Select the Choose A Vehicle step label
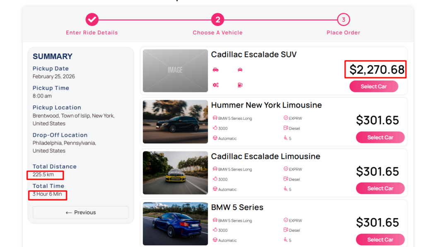This screenshot has height=247, width=424. tap(218, 32)
